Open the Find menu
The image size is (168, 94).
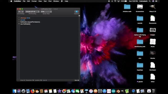click(50, 1)
